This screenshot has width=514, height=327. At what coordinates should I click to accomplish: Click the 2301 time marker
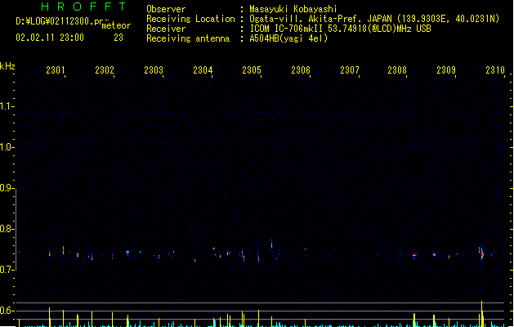[x=56, y=70]
